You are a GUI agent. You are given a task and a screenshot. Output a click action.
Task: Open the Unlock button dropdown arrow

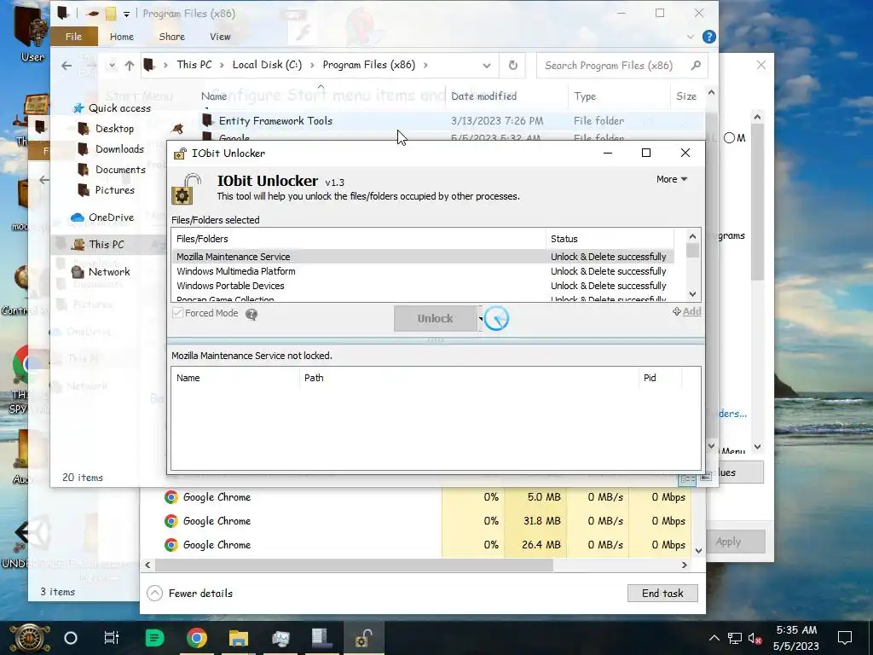[481, 319]
